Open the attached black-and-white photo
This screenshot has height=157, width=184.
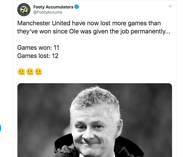point(95,120)
